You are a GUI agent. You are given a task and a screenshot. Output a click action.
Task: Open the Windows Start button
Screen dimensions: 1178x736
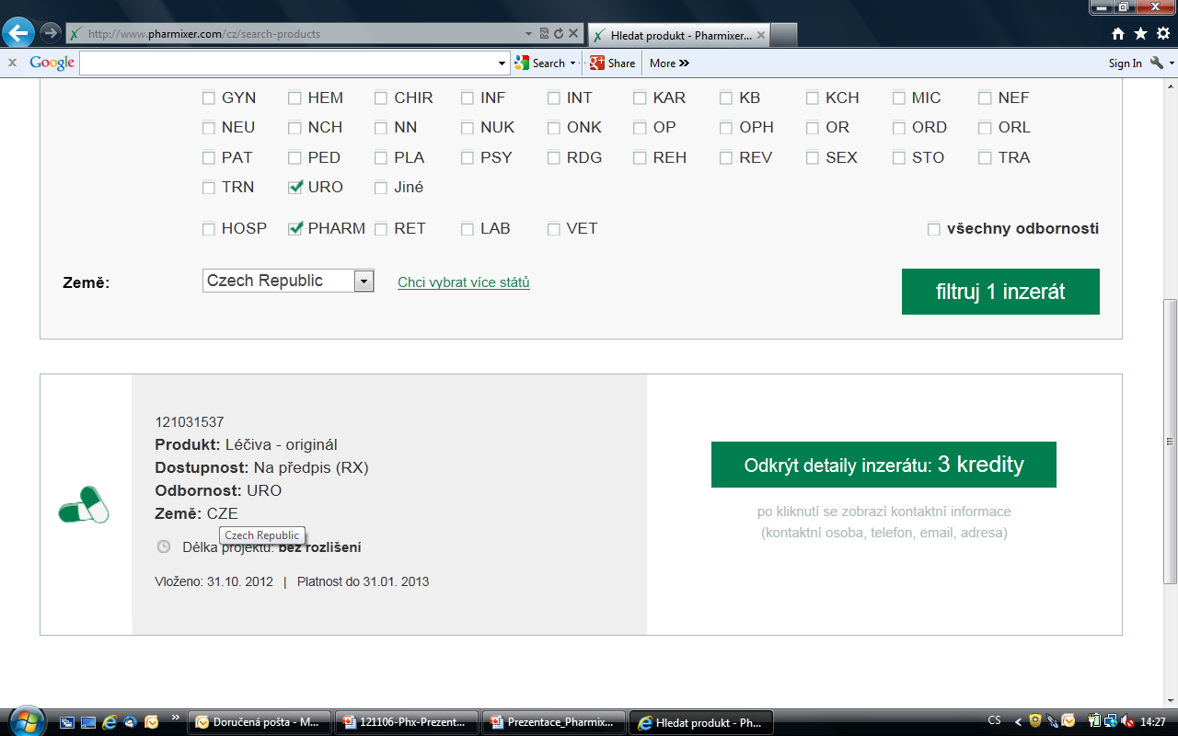[25, 721]
